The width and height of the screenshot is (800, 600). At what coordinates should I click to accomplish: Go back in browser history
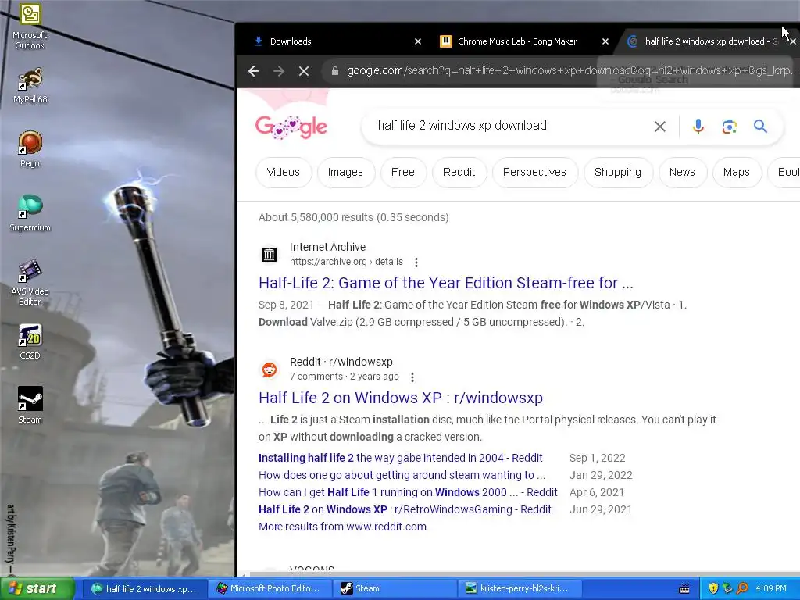click(254, 71)
